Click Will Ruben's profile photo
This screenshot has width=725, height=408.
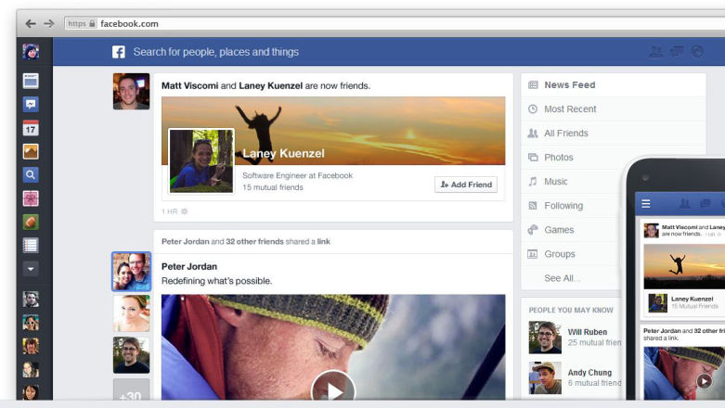tap(545, 338)
